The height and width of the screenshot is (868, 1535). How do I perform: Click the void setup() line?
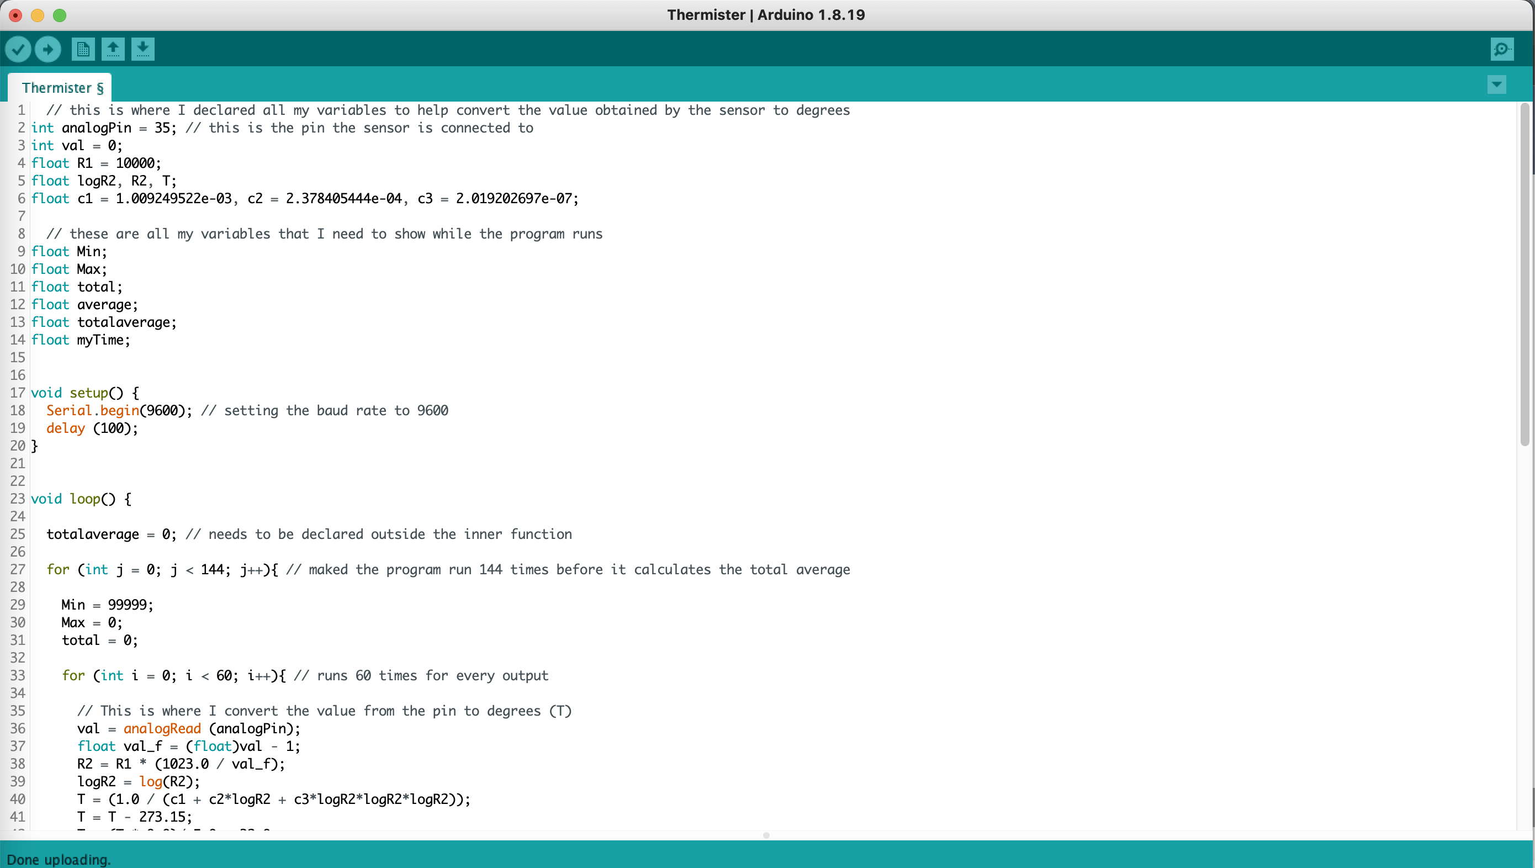[83, 392]
